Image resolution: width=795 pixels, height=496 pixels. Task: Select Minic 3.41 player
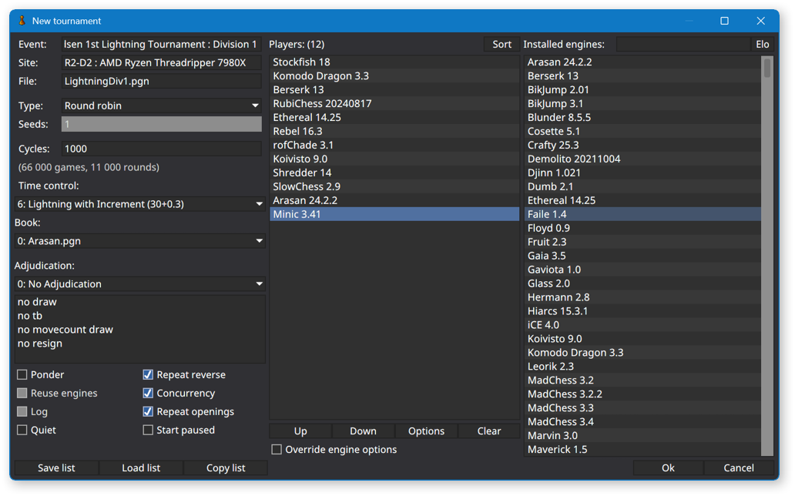click(x=394, y=214)
